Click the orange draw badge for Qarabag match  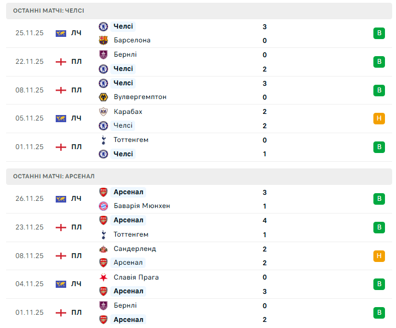click(379, 118)
